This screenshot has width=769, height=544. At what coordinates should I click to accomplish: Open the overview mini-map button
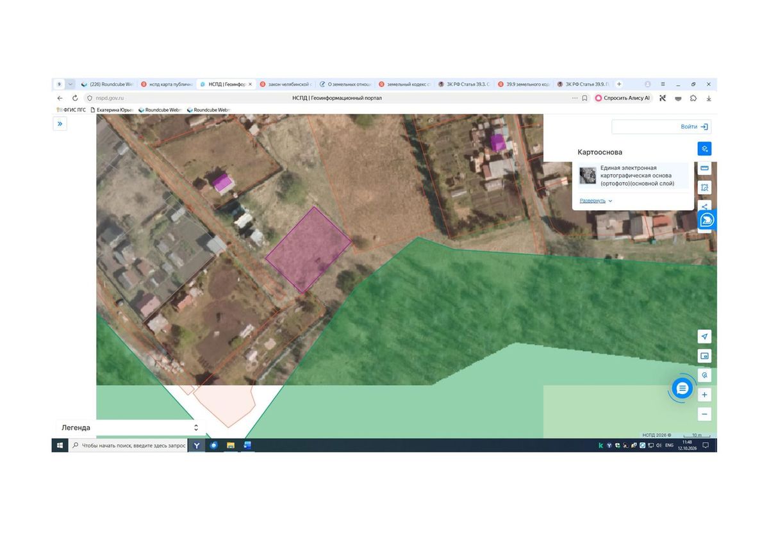(x=704, y=356)
